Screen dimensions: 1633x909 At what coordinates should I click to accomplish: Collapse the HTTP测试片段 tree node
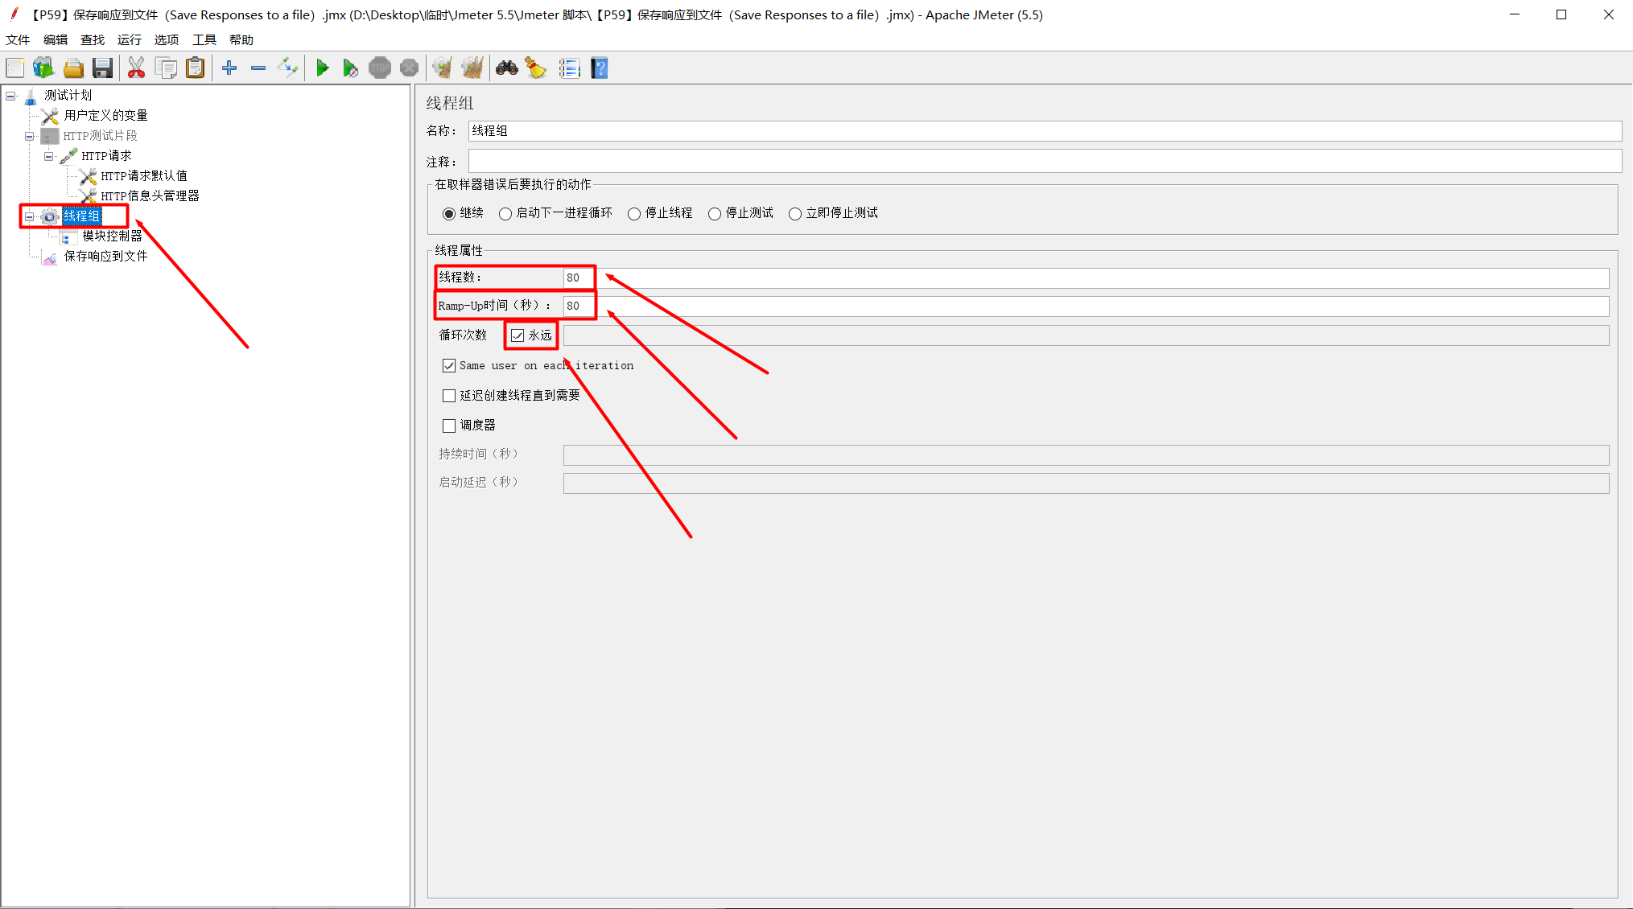click(x=29, y=136)
